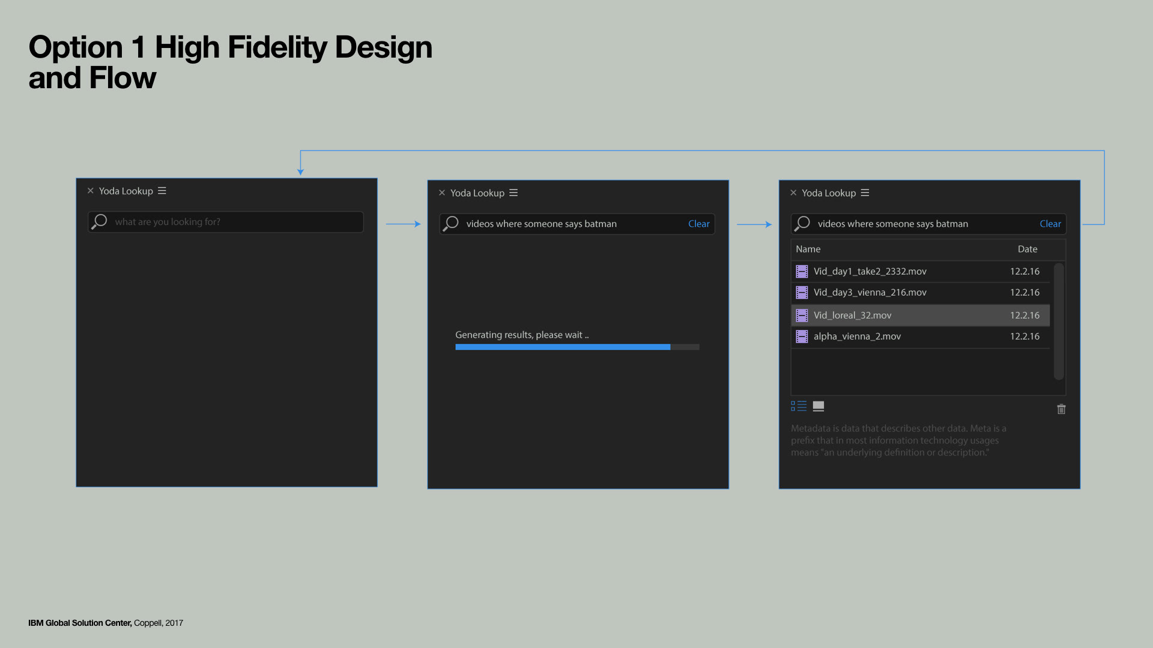The height and width of the screenshot is (648, 1153).
Task: Click search magnifier in empty panel
Action: 100,222
